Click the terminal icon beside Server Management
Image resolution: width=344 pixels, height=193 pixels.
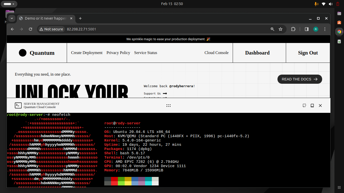point(18,106)
